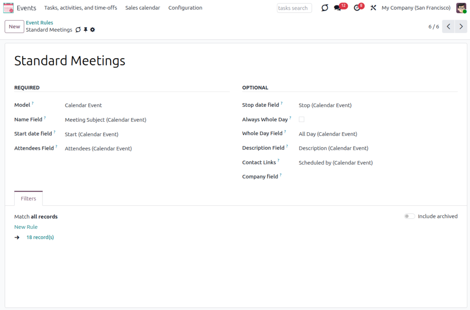
Task: Open the Configuration menu
Action: 185,8
